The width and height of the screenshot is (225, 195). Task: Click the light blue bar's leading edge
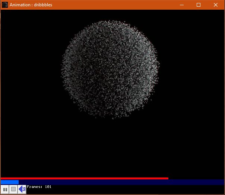click(18, 182)
